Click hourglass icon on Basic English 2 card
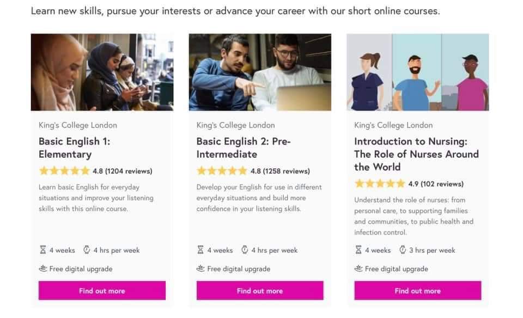This screenshot has width=523, height=318. (200, 250)
